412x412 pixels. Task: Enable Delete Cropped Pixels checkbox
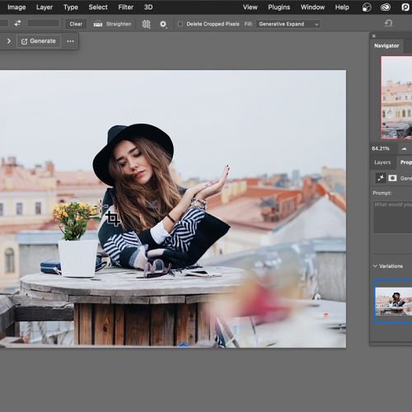[180, 24]
